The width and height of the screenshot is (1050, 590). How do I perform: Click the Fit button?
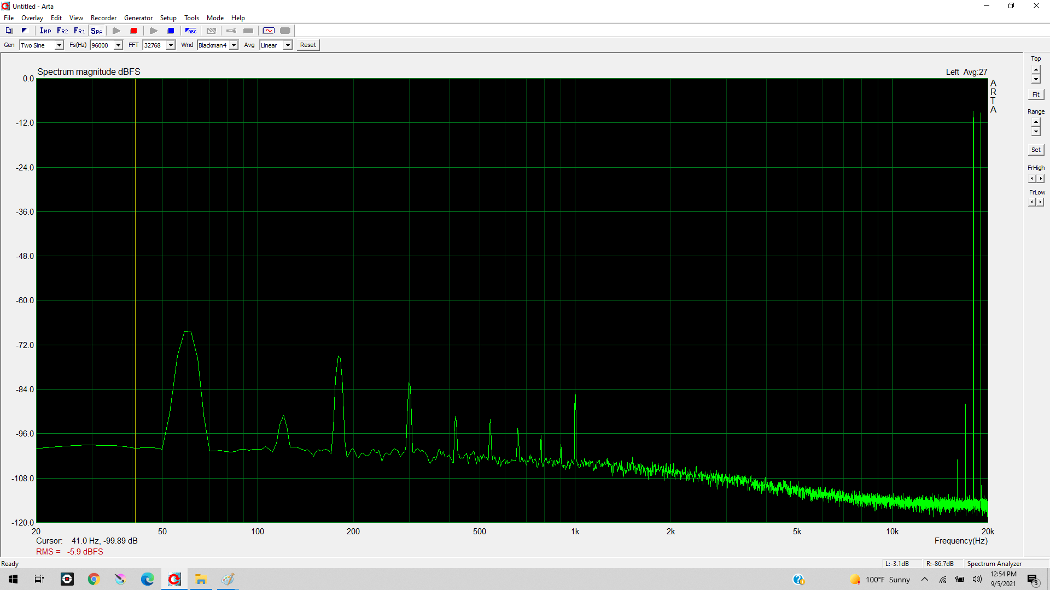pos(1036,95)
